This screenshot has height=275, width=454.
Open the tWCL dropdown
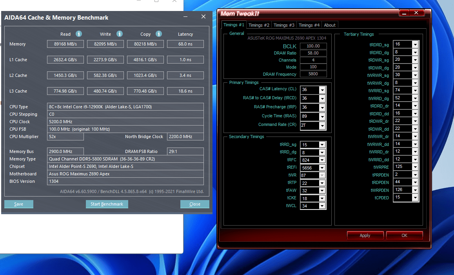tap(322, 206)
